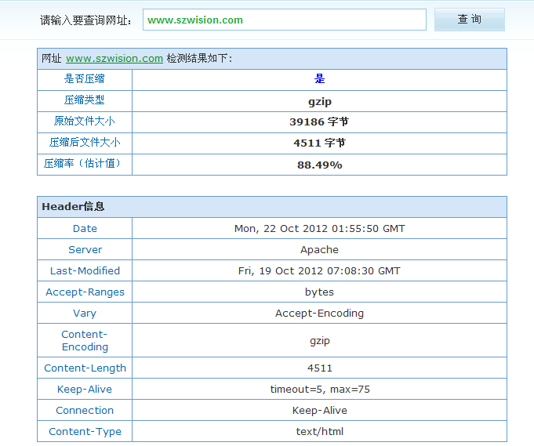The width and height of the screenshot is (534, 446).
Task: Select the Connection header label
Action: 85,410
